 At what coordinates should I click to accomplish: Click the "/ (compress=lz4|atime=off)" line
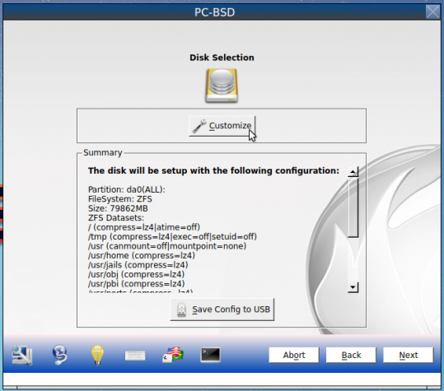[144, 227]
